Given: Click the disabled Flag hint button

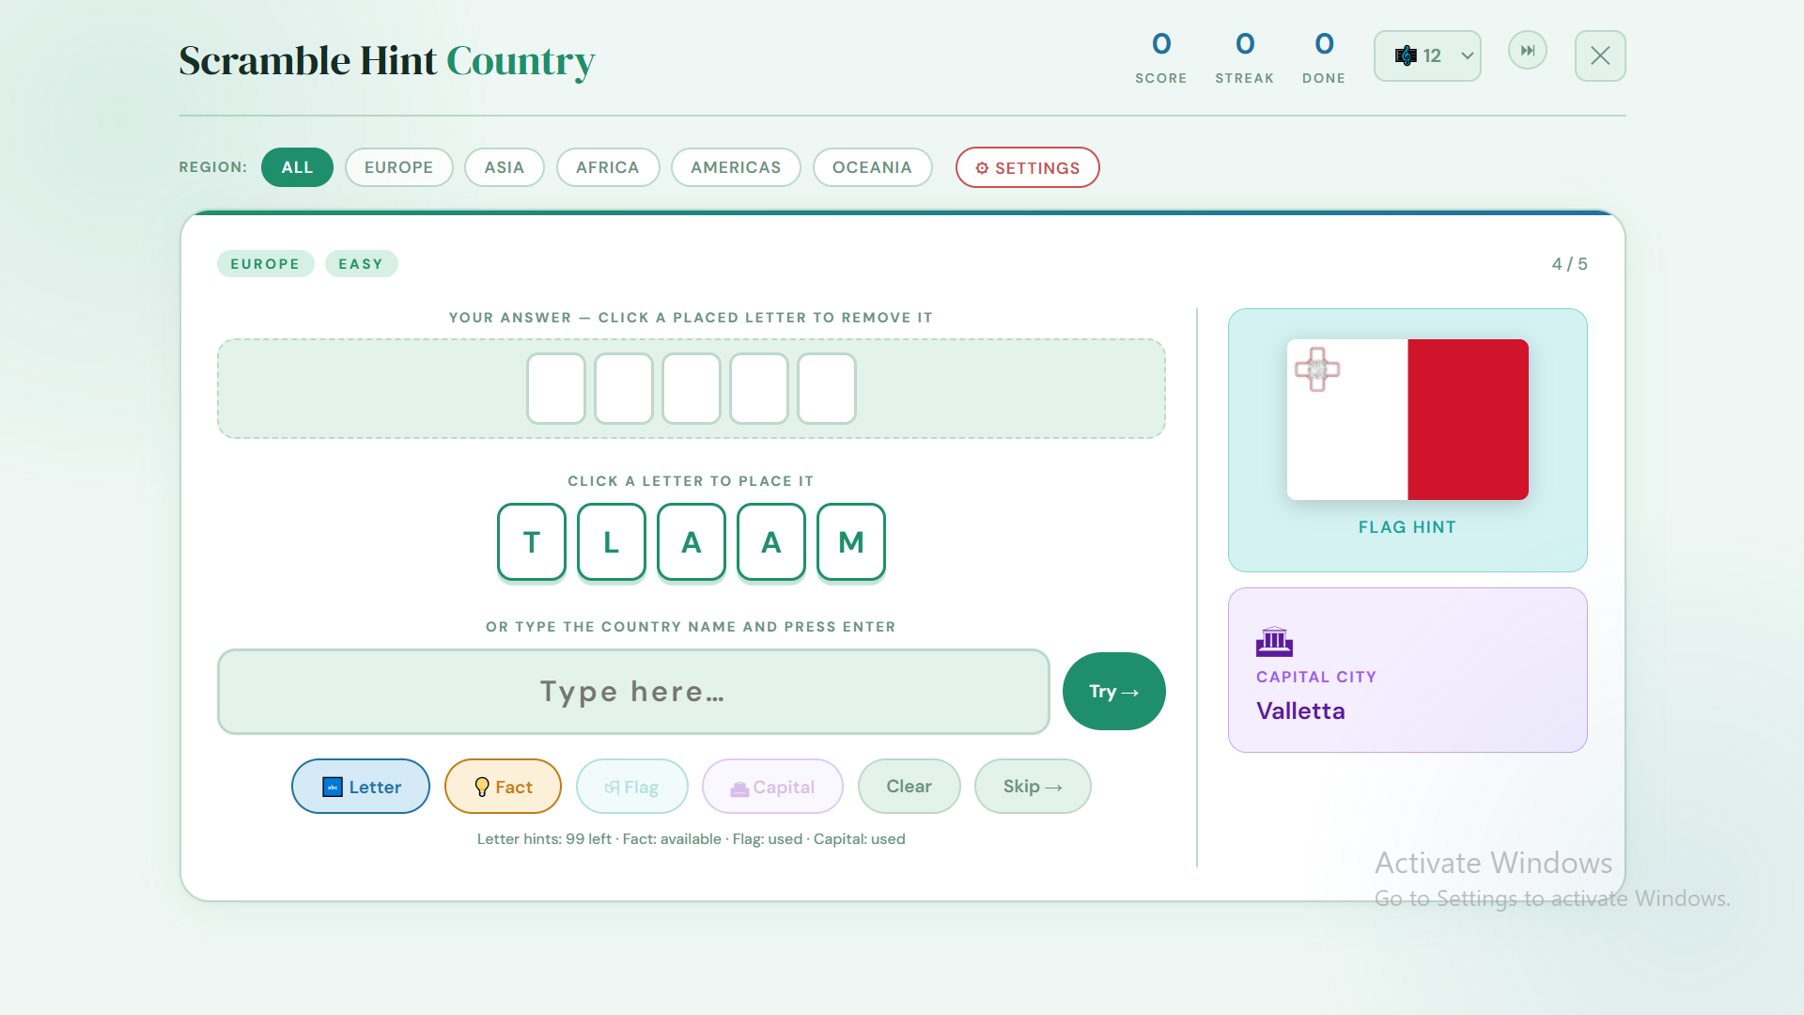Looking at the screenshot, I should click(x=632, y=787).
